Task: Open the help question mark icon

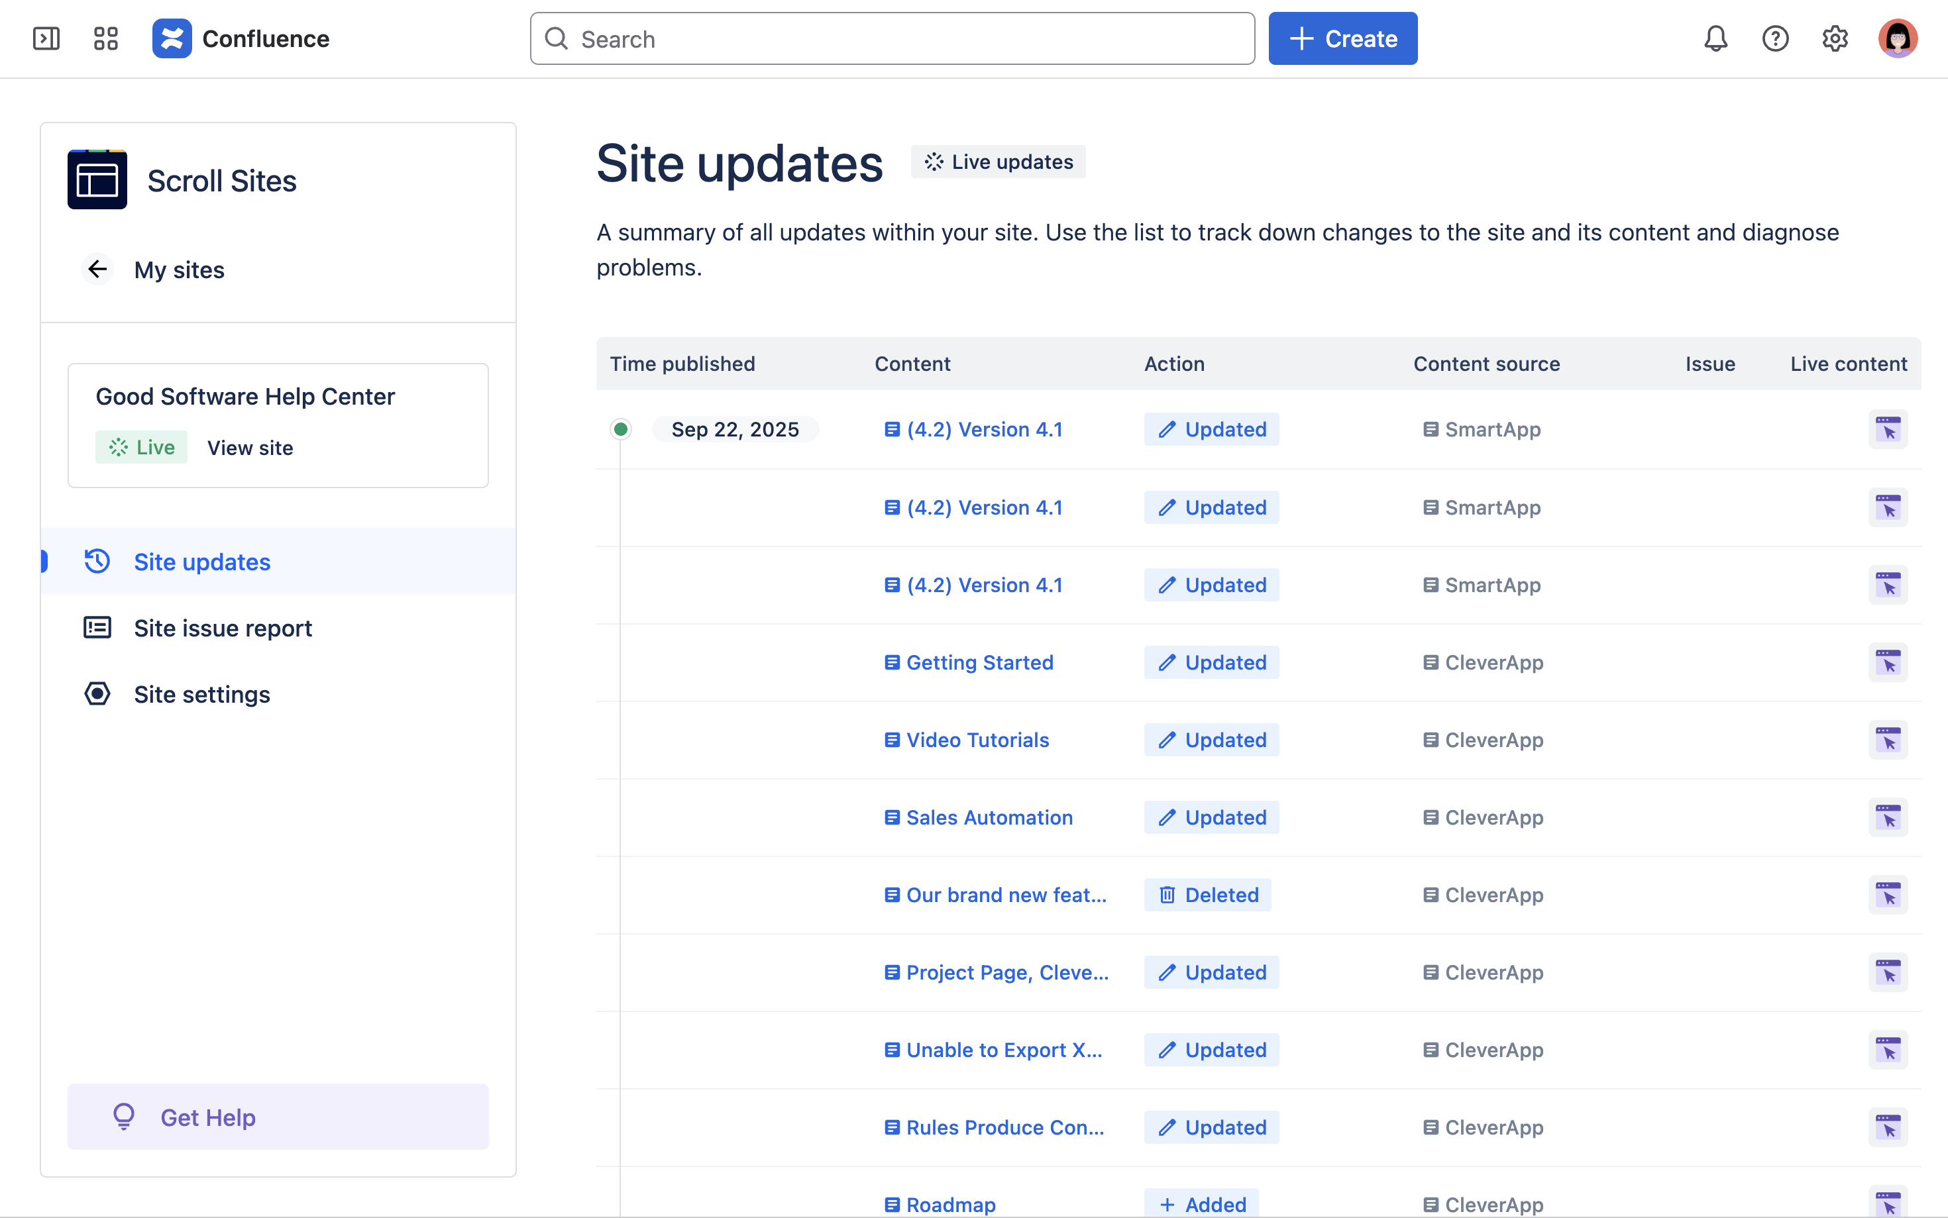Action: [x=1775, y=38]
